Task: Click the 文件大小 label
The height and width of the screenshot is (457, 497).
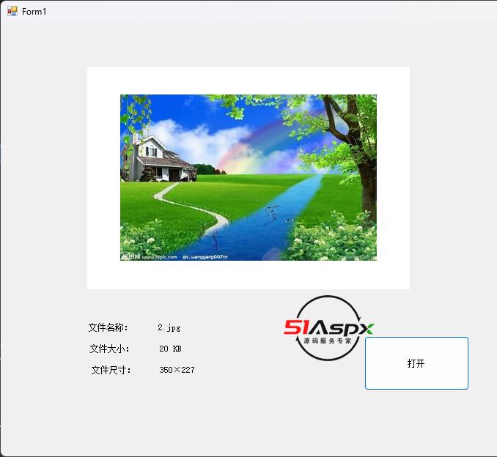Action: point(110,349)
